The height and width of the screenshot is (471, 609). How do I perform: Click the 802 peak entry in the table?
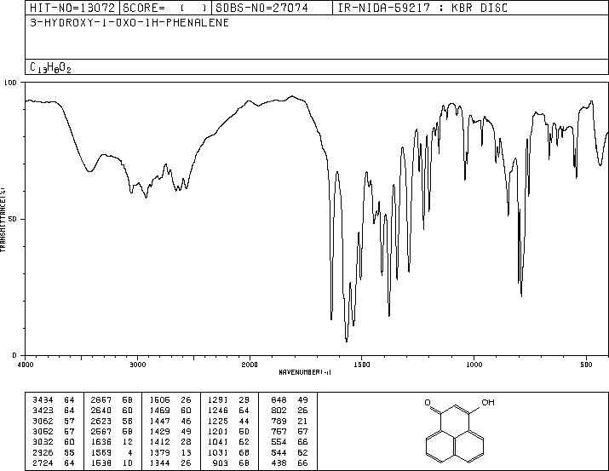(x=290, y=411)
